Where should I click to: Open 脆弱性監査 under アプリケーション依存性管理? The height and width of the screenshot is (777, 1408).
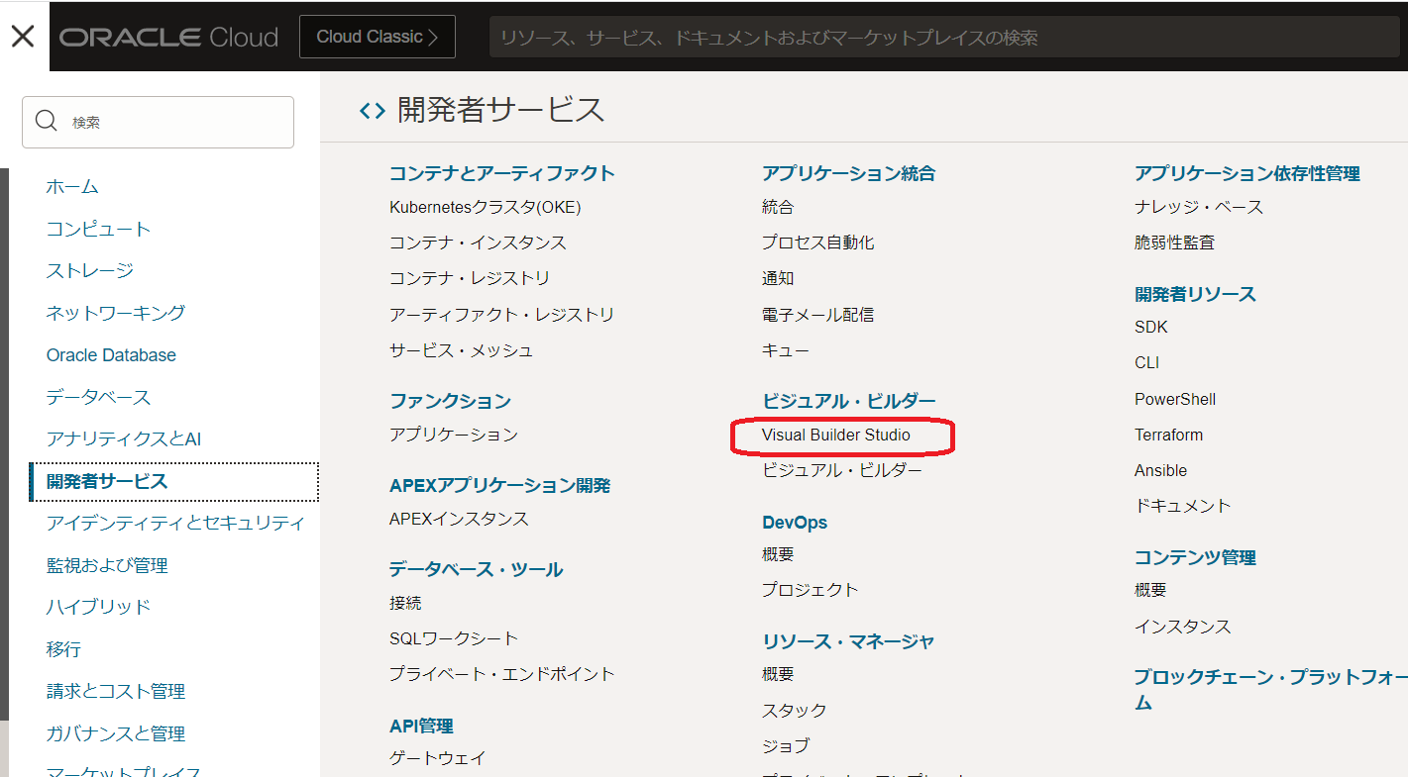(1170, 242)
